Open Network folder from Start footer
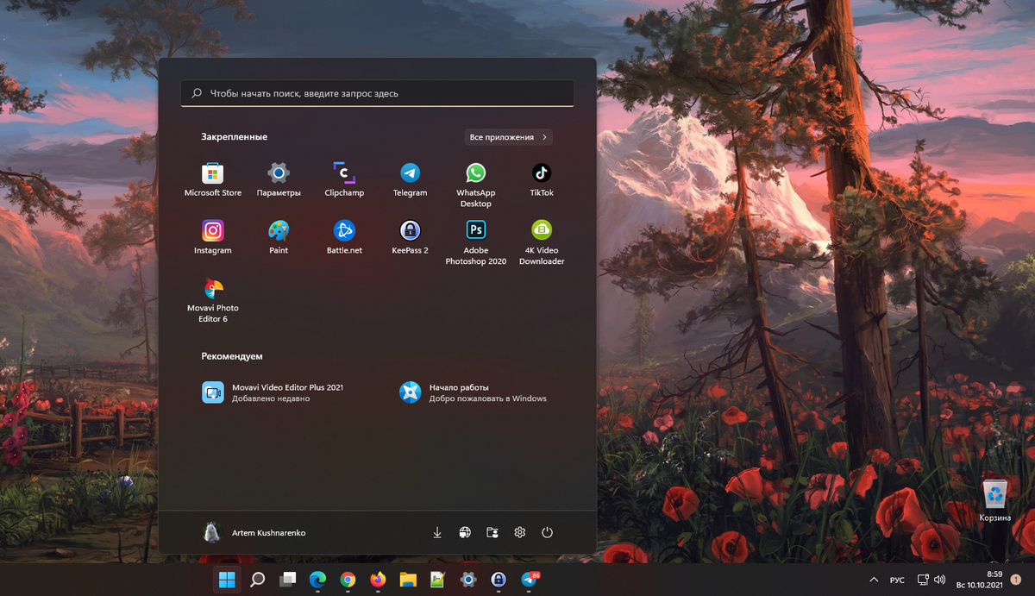This screenshot has height=596, width=1035. tap(465, 533)
